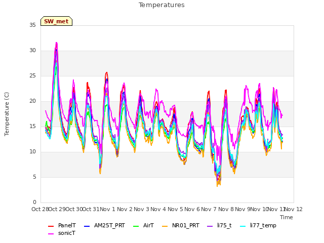The width and height of the screenshot is (324, 243).
Task: Toggle the li77_temp legend entry
Action: (x=258, y=225)
